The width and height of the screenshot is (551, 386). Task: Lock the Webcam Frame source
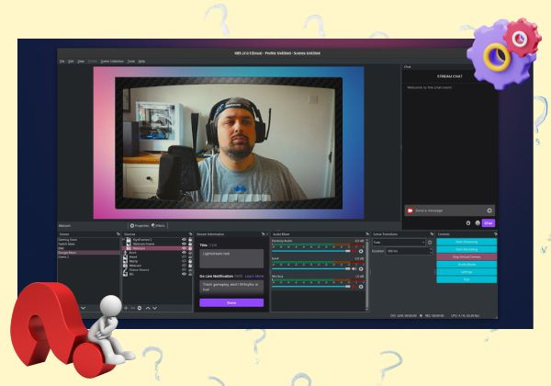click(x=190, y=244)
